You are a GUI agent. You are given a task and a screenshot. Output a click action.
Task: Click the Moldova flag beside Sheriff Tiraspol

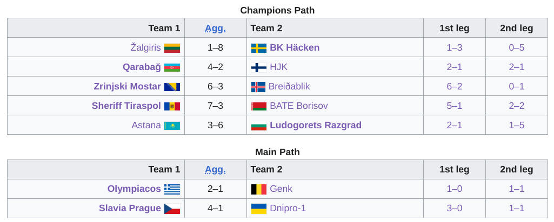click(172, 106)
